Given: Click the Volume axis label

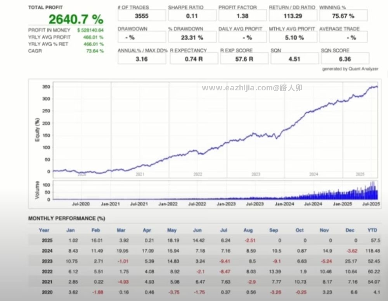Looking at the screenshot, I should 37,190.
